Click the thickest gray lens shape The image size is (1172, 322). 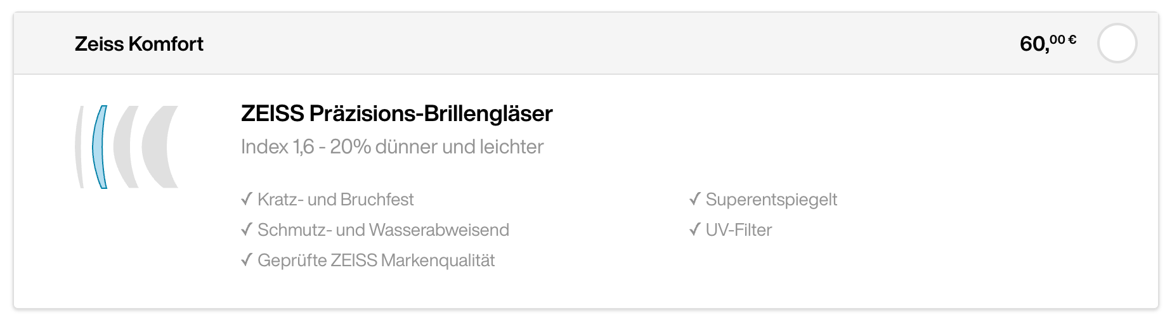coord(159,147)
